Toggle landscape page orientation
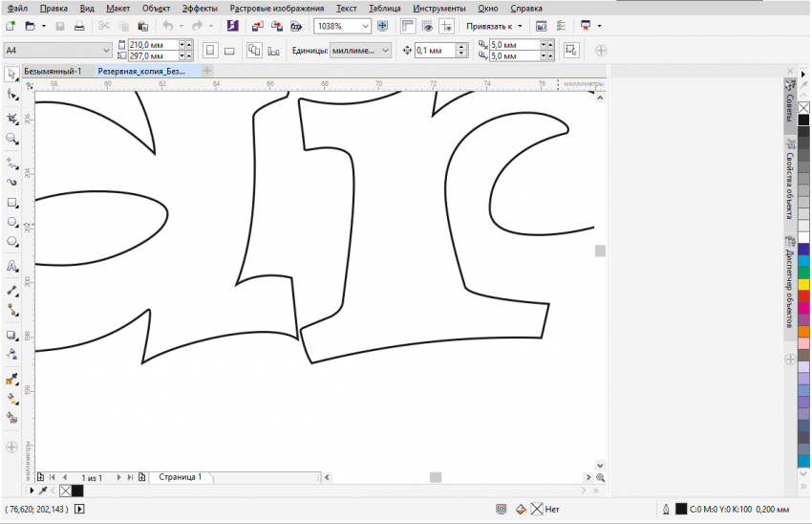Screen dimensions: 812x524 [x=230, y=50]
